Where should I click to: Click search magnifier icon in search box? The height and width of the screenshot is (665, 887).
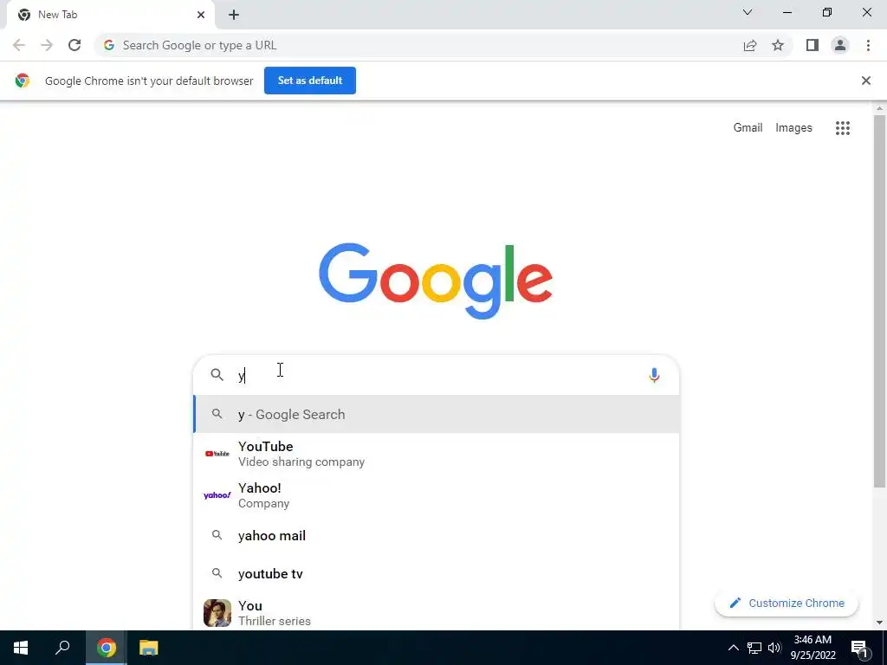(217, 375)
